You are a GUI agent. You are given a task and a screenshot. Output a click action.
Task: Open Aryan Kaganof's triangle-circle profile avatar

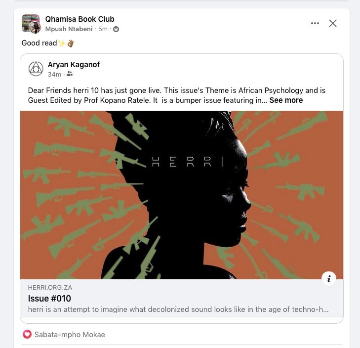coord(36,69)
